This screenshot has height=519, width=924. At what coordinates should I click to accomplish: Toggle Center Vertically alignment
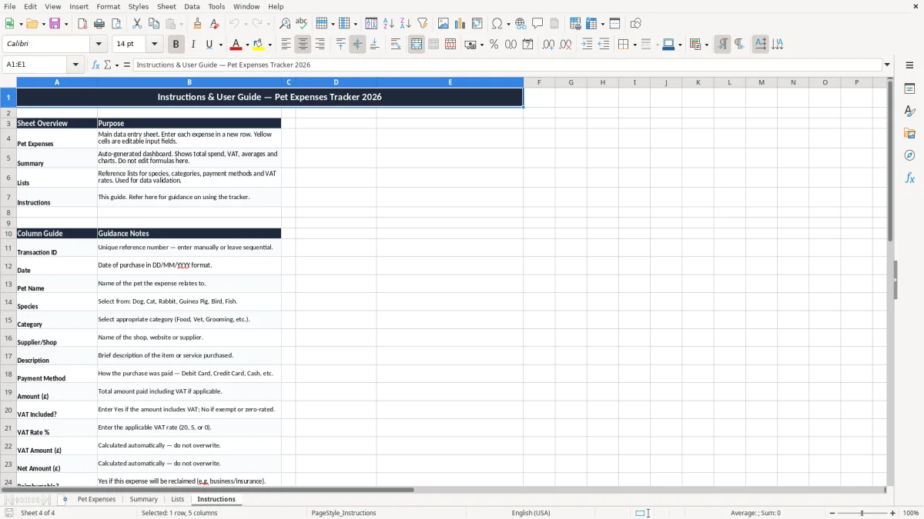(357, 45)
